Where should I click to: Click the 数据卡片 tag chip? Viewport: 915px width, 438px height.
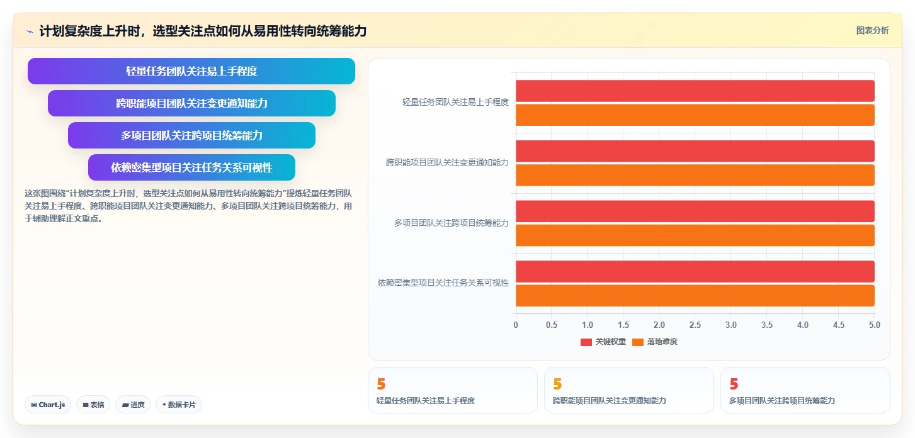pos(179,405)
